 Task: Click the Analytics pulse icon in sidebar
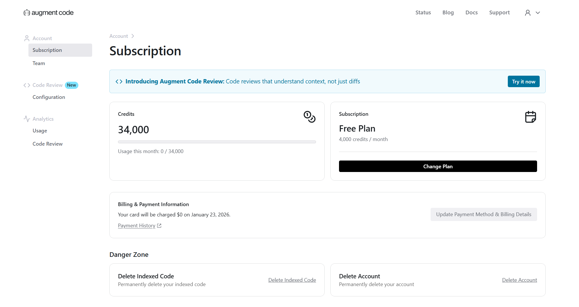pyautogui.click(x=27, y=119)
